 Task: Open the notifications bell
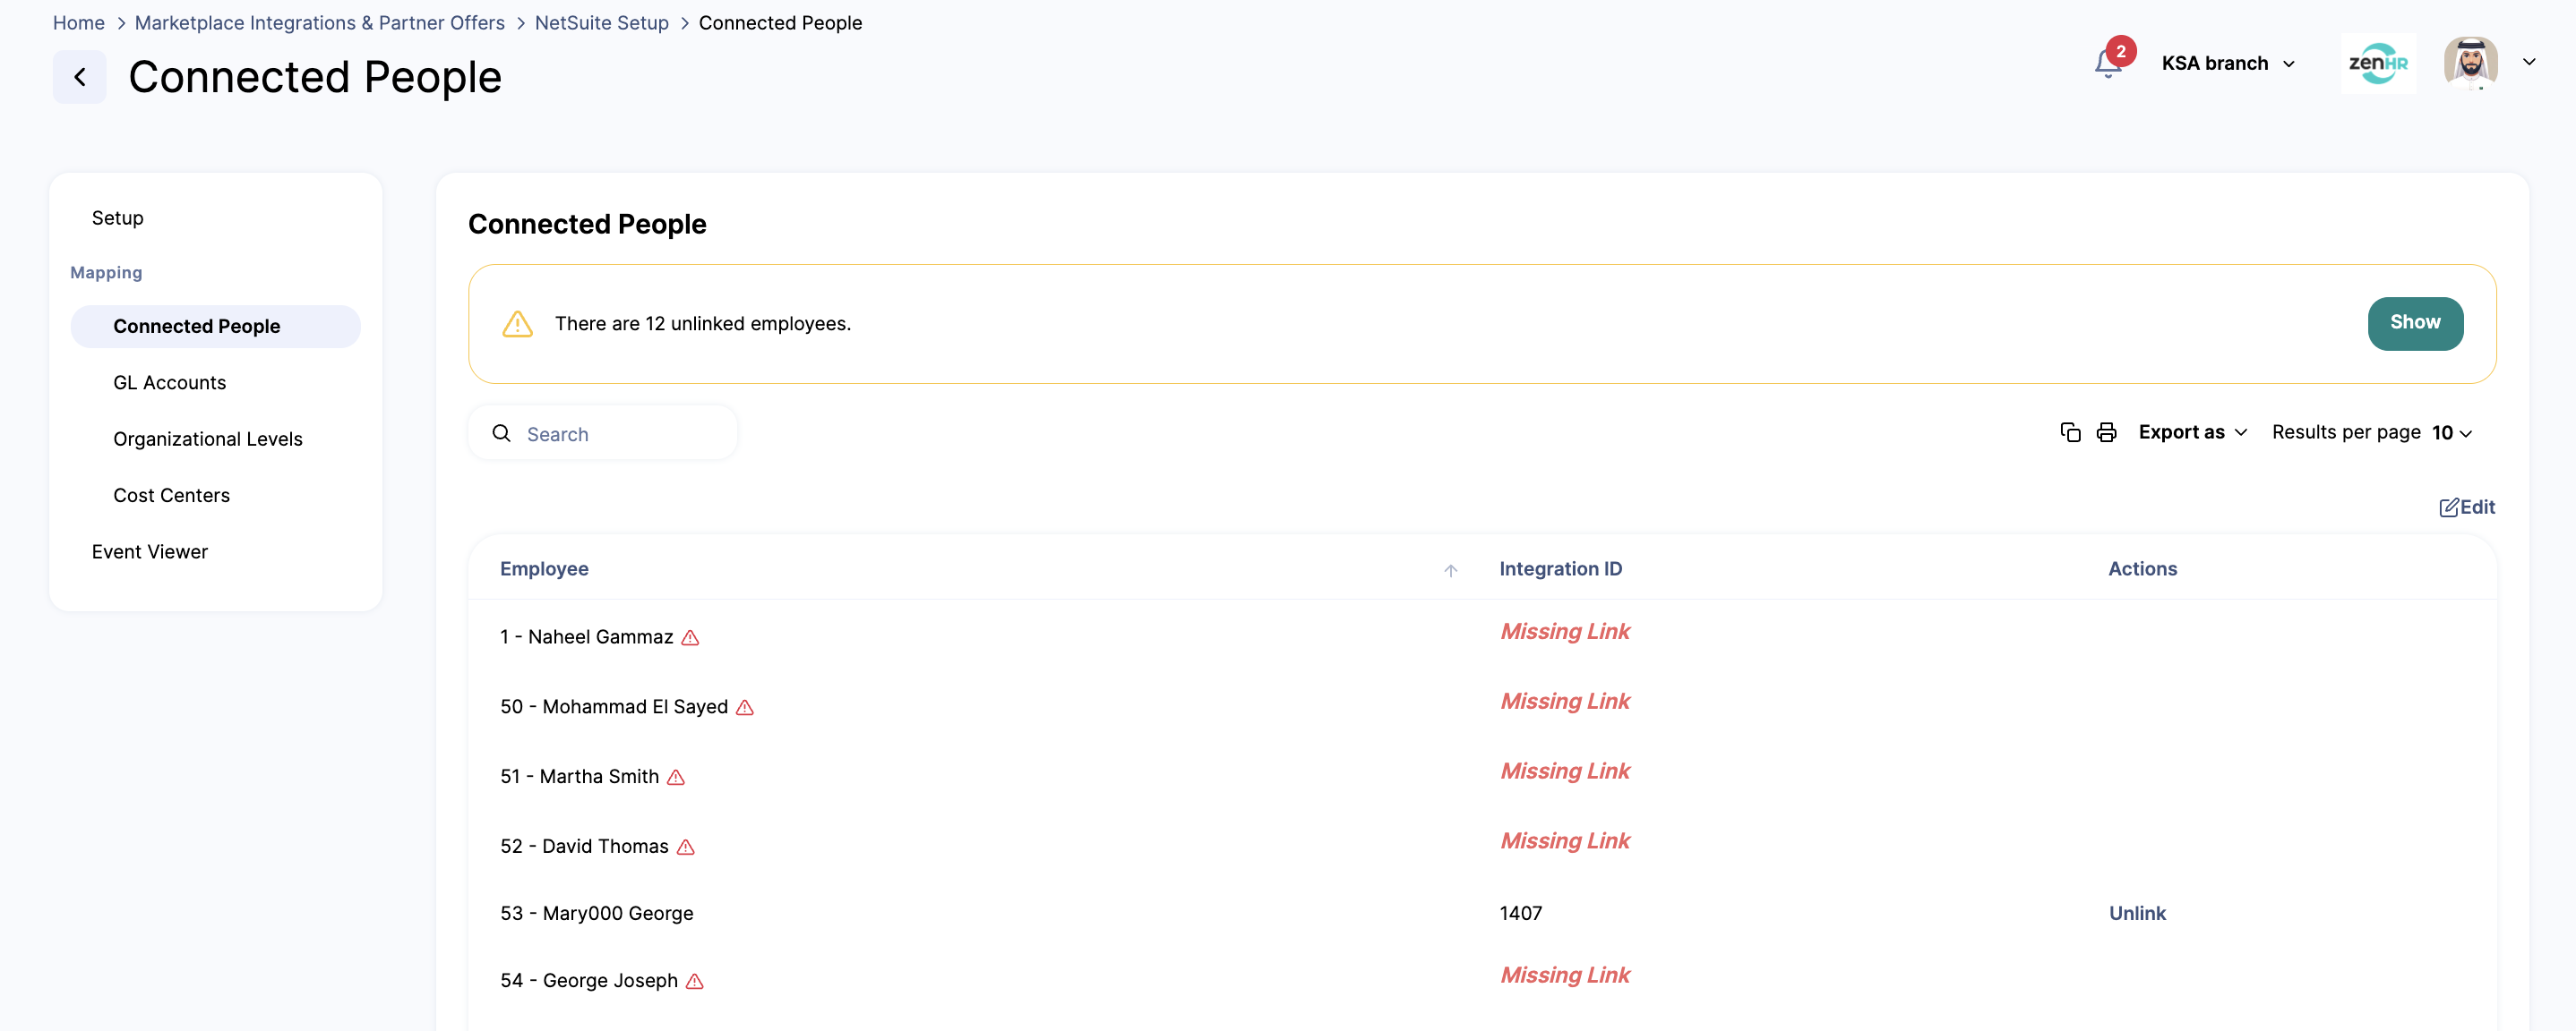pyautogui.click(x=2107, y=64)
